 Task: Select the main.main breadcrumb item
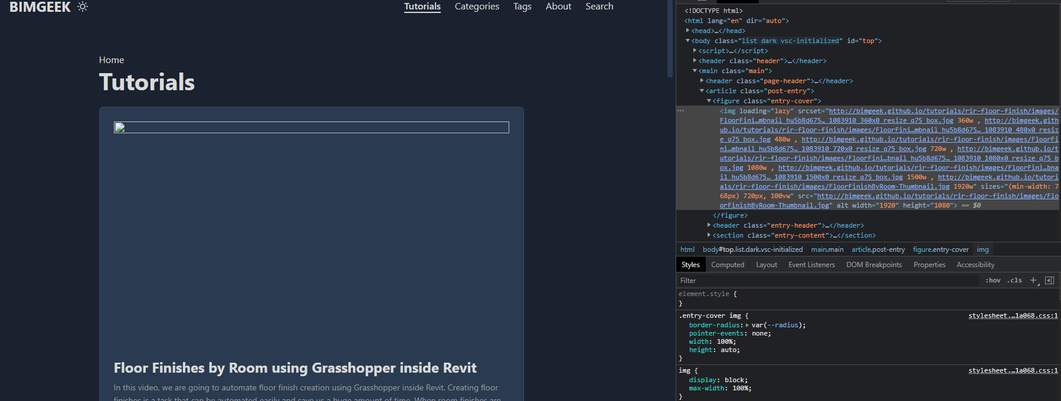point(827,249)
